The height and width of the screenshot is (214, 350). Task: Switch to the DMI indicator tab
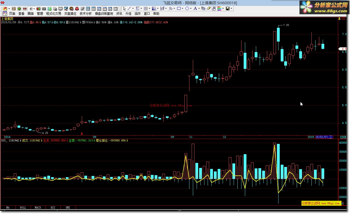[68, 207]
